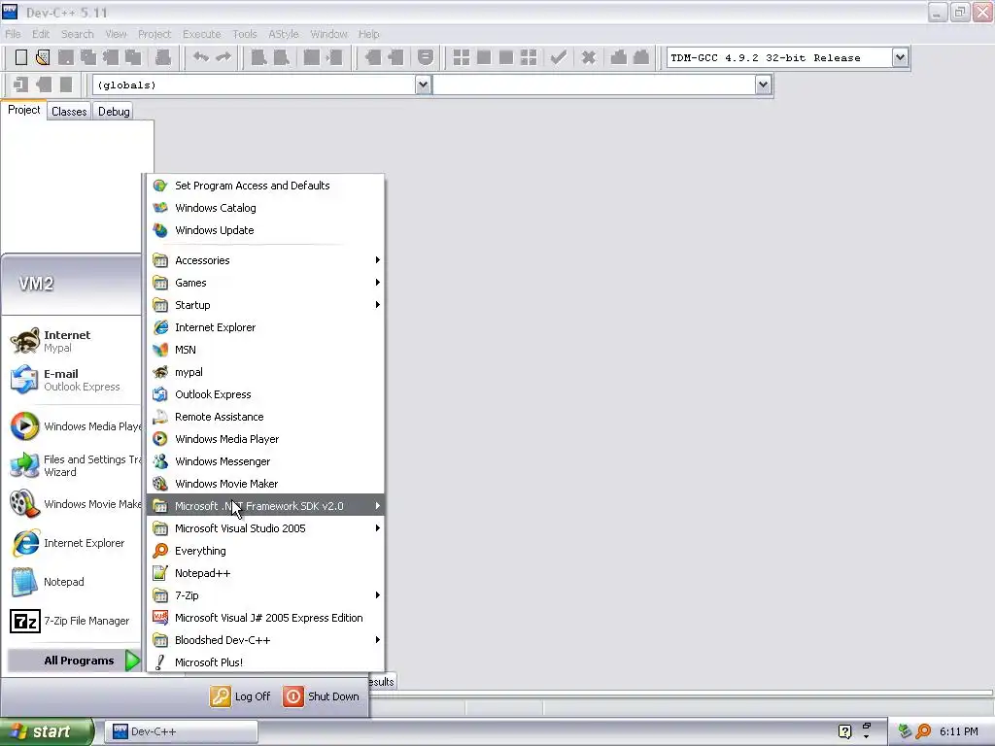Viewport: 995px width, 746px height.
Task: Launch Internet Explorer from All Programs list
Action: coord(265,327)
